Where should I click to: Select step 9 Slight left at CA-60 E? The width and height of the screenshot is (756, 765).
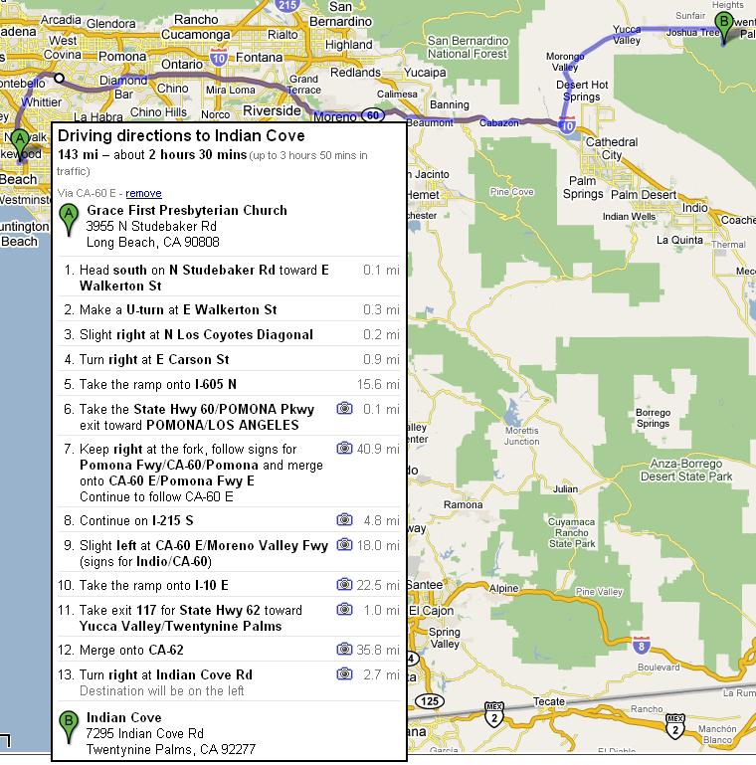point(229,553)
